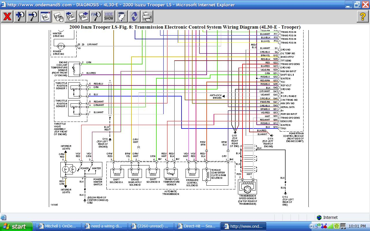Go to the previous figure
370x231 pixels.
click(x=71, y=16)
